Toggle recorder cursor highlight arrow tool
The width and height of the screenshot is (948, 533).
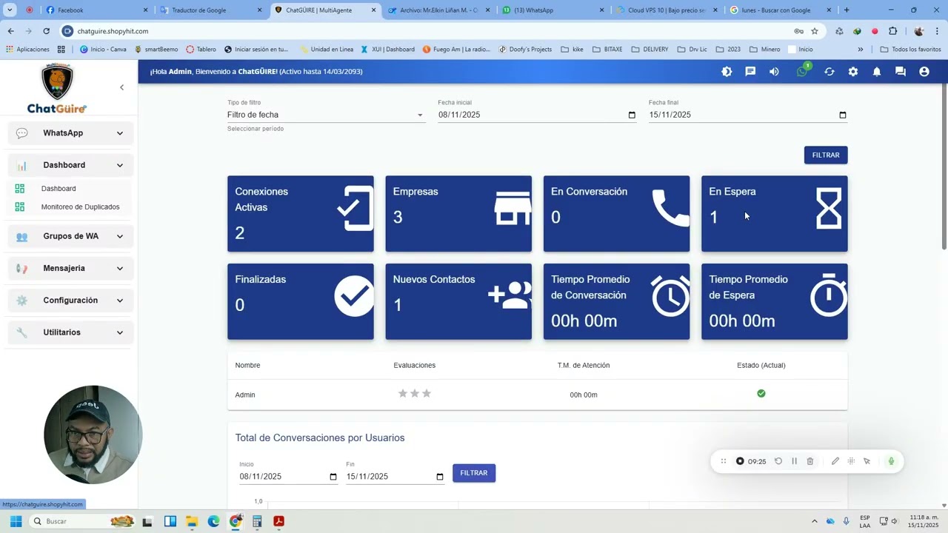coord(867,461)
